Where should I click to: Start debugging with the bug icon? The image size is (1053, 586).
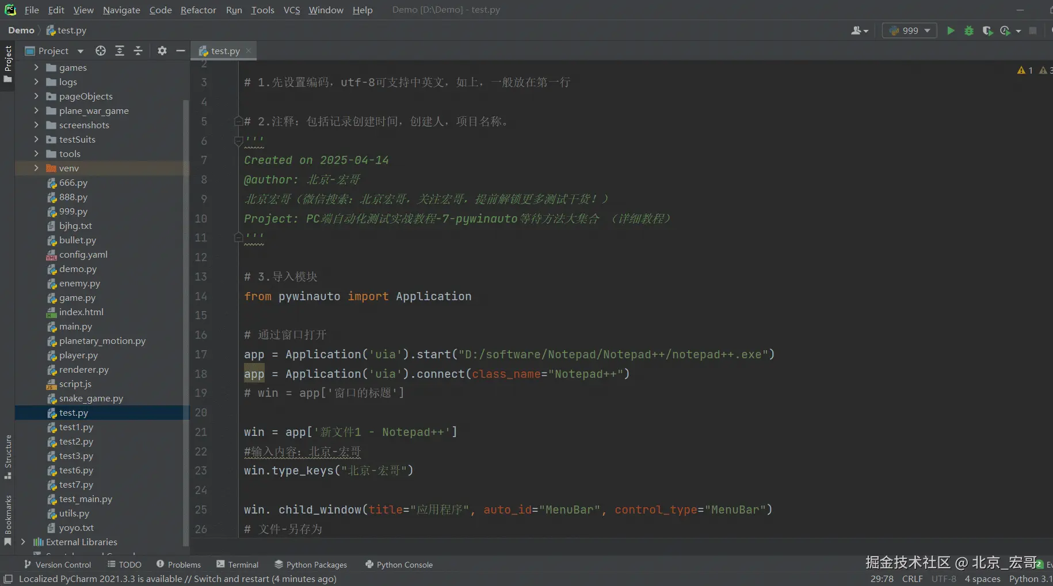click(x=969, y=30)
